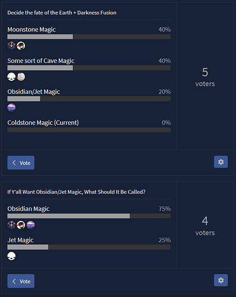The image size is (236, 297).
Task: Open settings gear for the Earth + Darkness poll
Action: (221, 162)
